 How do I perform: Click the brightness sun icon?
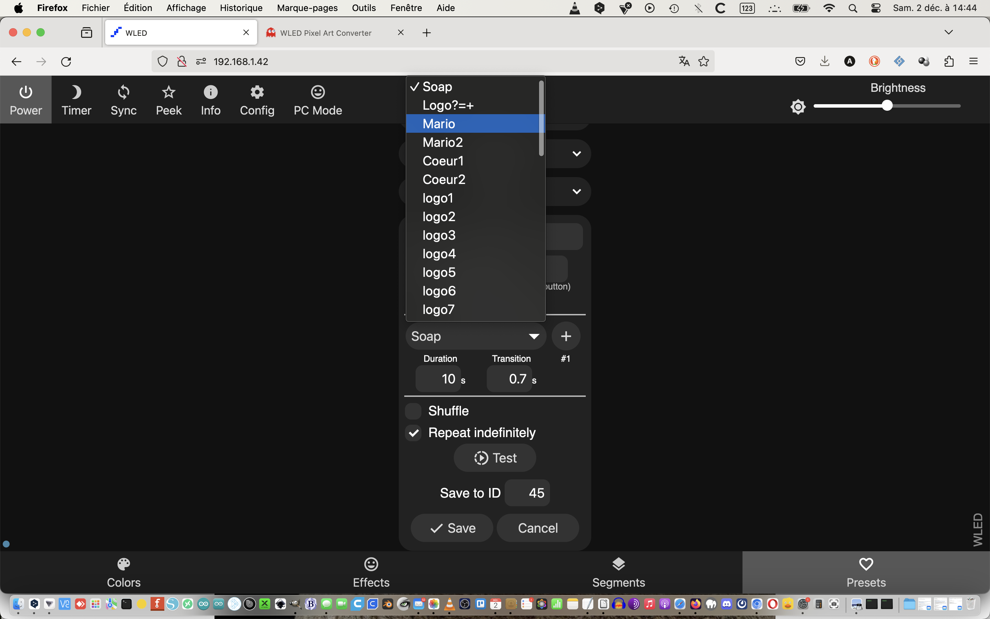[x=798, y=107]
